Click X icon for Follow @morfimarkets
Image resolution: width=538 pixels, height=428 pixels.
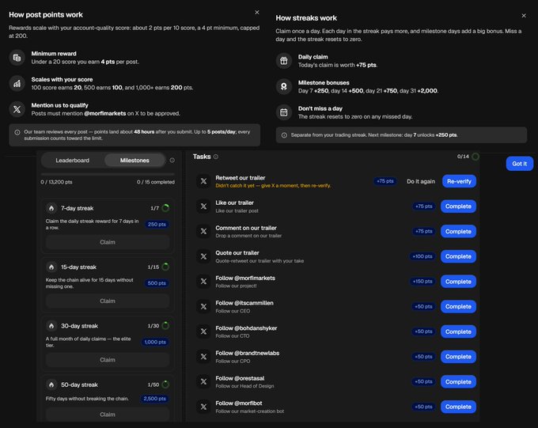pyautogui.click(x=203, y=282)
